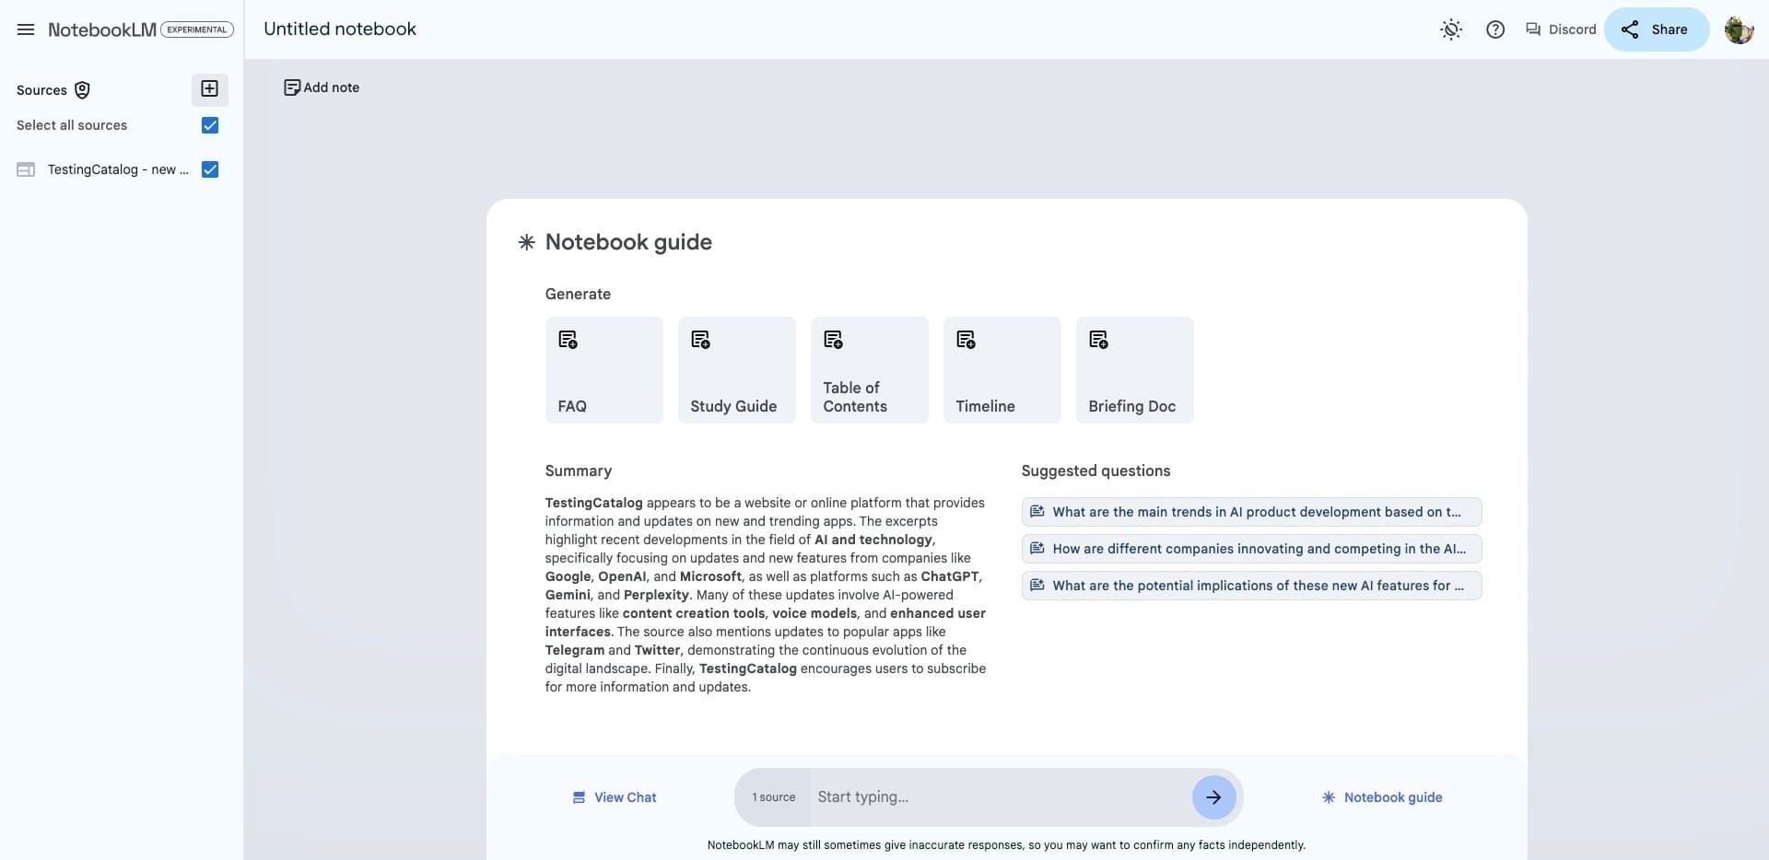1769x860 pixels.
Task: Open the hamburger main menu
Action: click(x=26, y=29)
